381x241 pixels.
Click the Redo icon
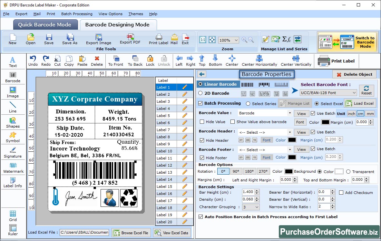[x=46, y=61]
